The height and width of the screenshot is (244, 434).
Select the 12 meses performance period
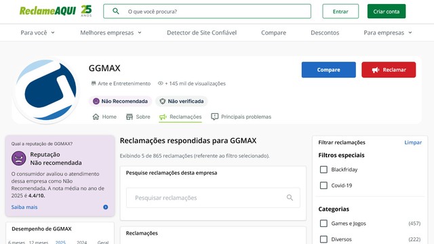39,242
